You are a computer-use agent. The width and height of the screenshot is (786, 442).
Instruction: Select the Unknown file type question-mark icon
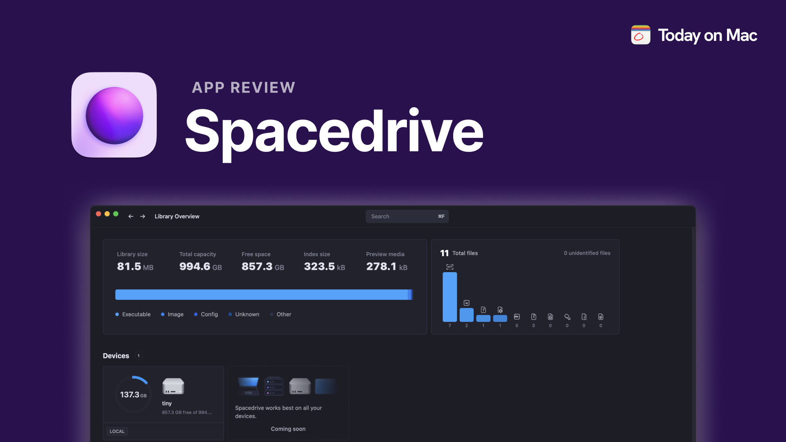pyautogui.click(x=483, y=310)
